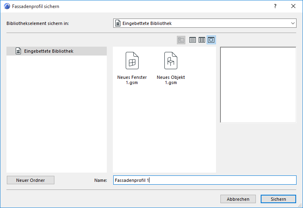303x208 pixels.
Task: Click Abbrechen to cancel
Action: (x=238, y=199)
